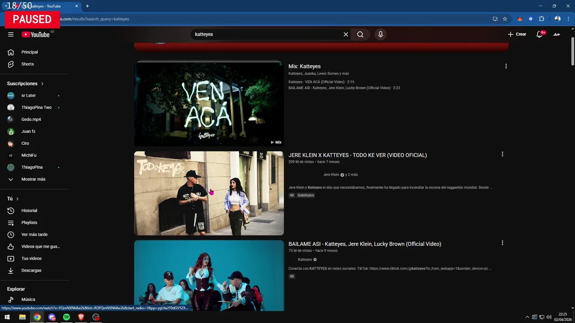Screen dimensions: 575x323
Task: Open Ver más tarde list
Action: click(34, 235)
